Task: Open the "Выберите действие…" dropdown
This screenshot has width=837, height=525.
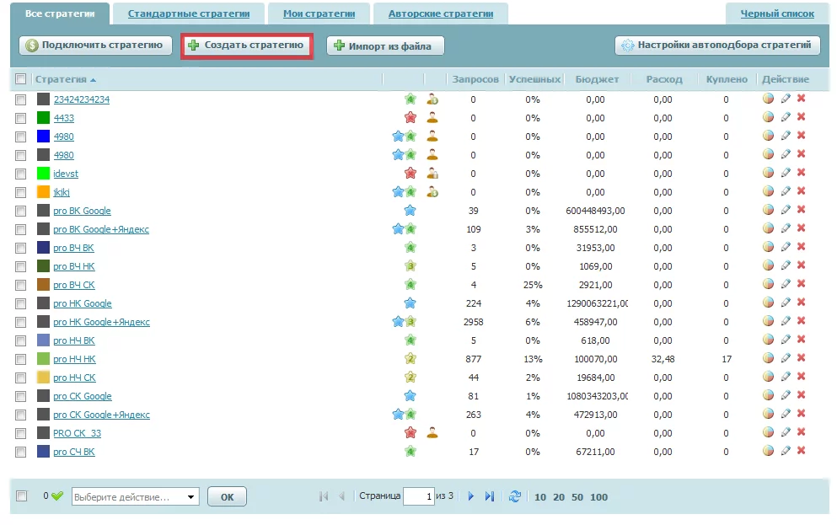Action: click(136, 496)
